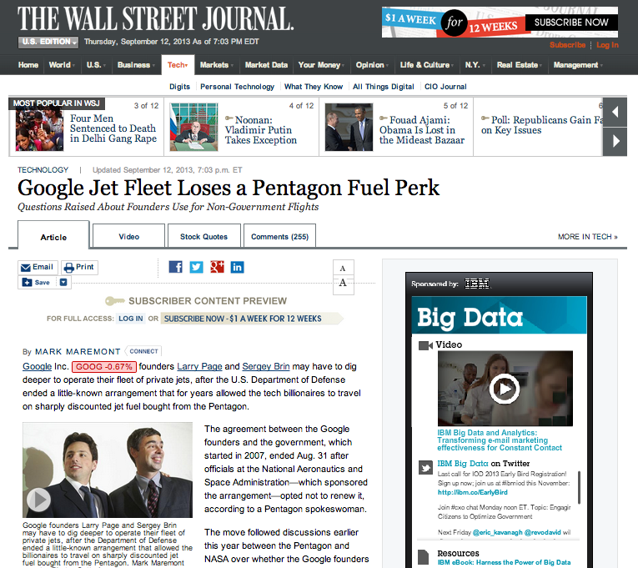Share article on Facebook
Viewport: 638px width, 568px height.
coord(175,267)
